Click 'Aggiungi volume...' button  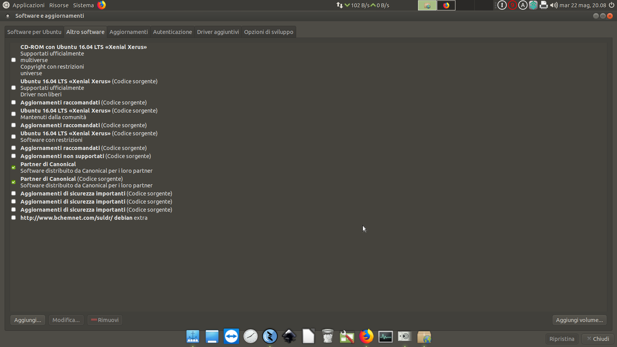[x=579, y=320]
